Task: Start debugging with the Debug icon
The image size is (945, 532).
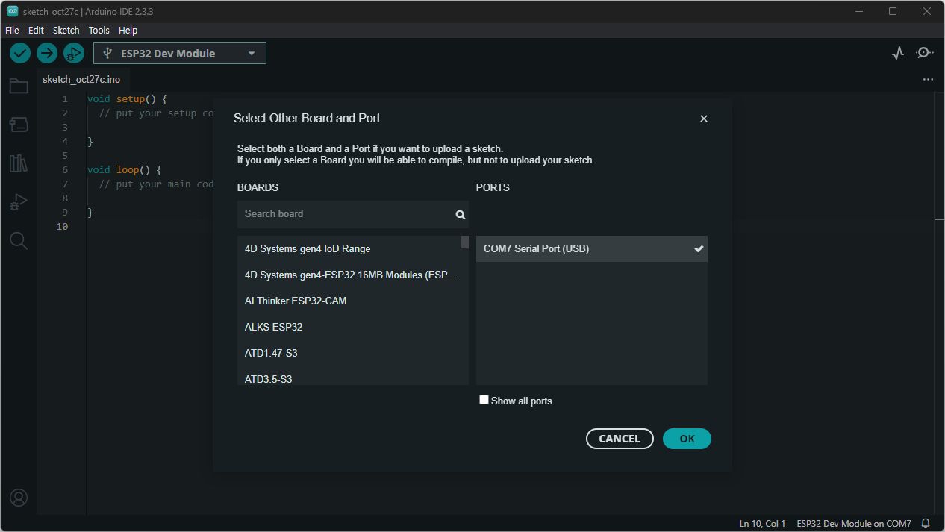Action: (x=74, y=53)
